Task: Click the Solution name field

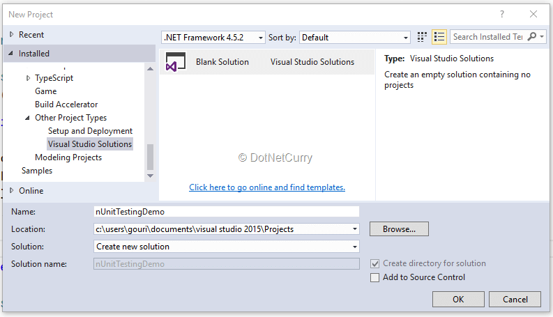Action: click(x=227, y=264)
